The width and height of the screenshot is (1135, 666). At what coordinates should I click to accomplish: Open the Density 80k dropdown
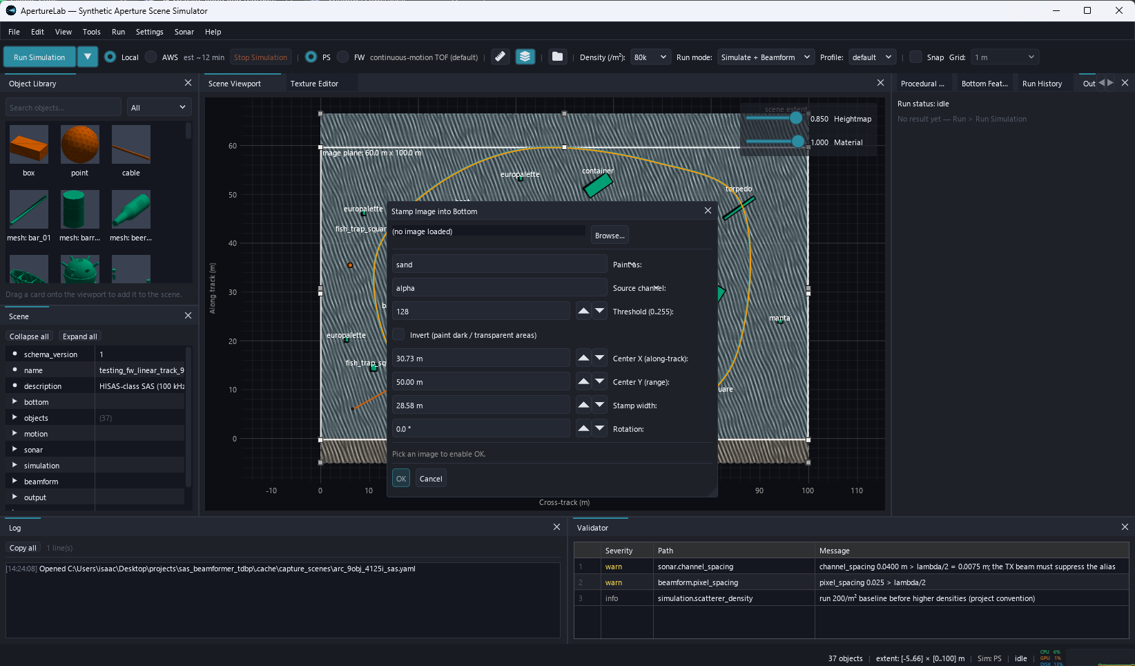[650, 57]
